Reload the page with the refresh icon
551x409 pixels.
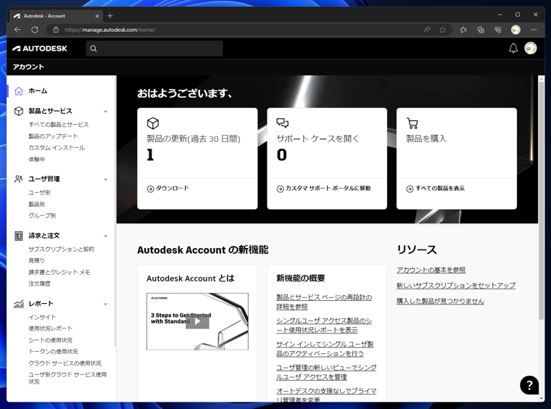[35, 30]
